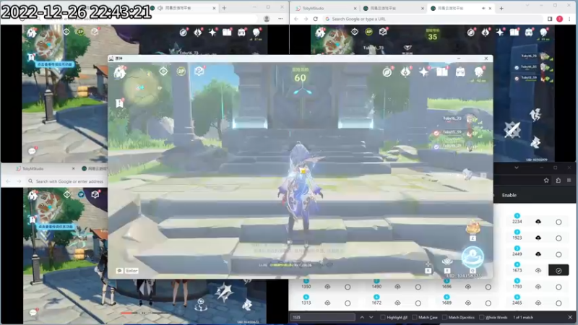Image resolution: width=578 pixels, height=325 pixels.
Task: Click the Firefox search or address field
Action: pos(68,181)
